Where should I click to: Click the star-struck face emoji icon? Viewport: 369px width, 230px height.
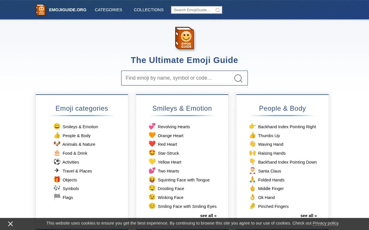152,153
